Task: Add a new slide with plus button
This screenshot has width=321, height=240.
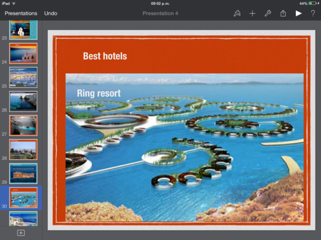Action: [21, 233]
